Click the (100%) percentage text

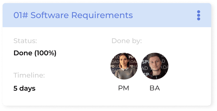coord(45,53)
